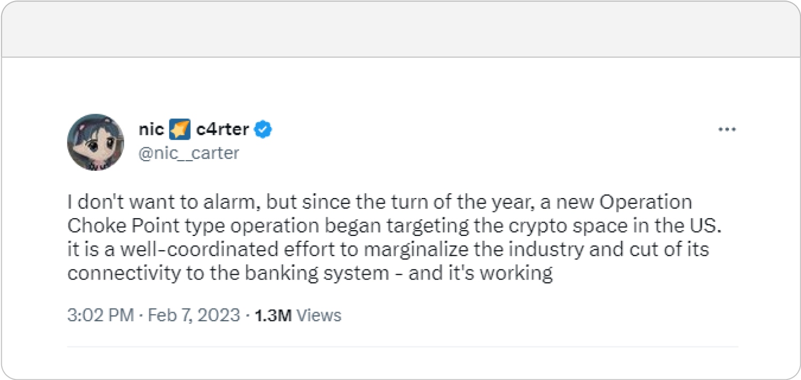Click "connectivity to the banking system" text
801x380 pixels.
pos(228,273)
